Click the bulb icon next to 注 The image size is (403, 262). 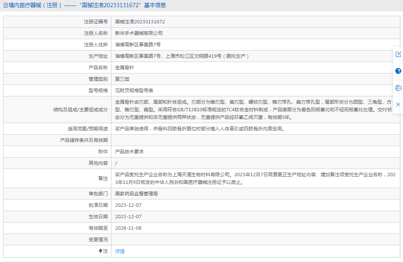pyautogui.click(x=100, y=251)
